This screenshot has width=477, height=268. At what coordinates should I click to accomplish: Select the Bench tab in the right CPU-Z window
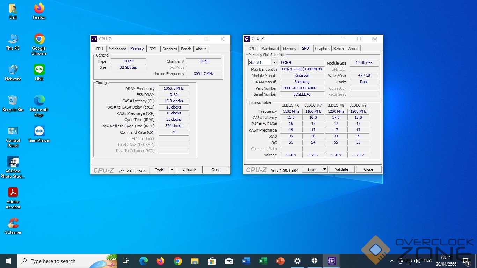coord(338,49)
